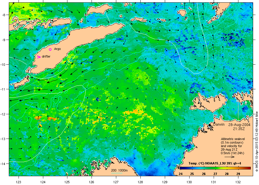Click the 129 longitude axis label
The image size is (259, 185).
point(165,182)
